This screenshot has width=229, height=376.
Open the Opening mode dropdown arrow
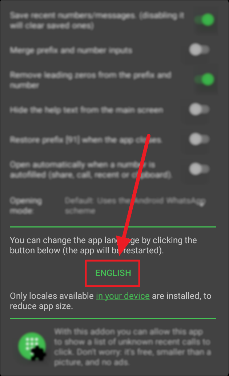point(202,205)
